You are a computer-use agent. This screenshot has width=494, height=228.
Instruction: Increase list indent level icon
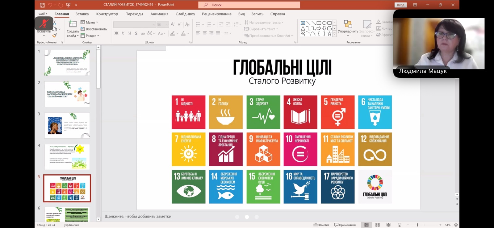[228, 24]
